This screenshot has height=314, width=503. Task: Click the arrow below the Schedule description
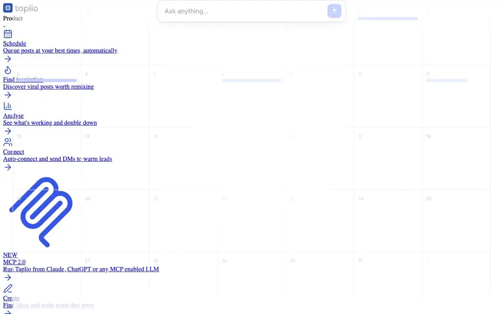click(x=8, y=59)
